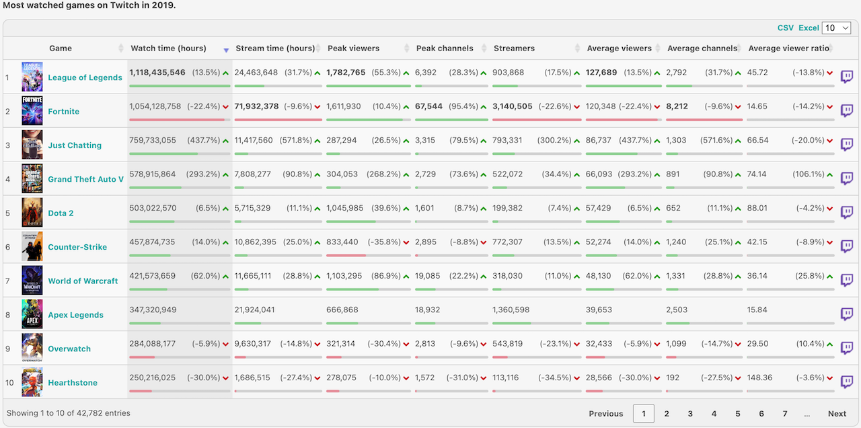
Task: Open Twitch link icon for Dota 2
Action: [847, 213]
